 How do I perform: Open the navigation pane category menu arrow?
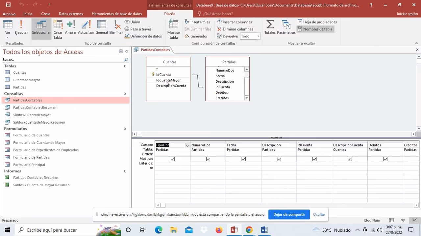coord(121,51)
